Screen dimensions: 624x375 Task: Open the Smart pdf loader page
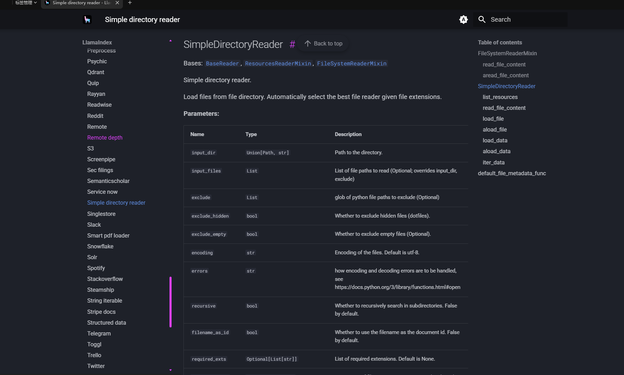click(x=108, y=235)
